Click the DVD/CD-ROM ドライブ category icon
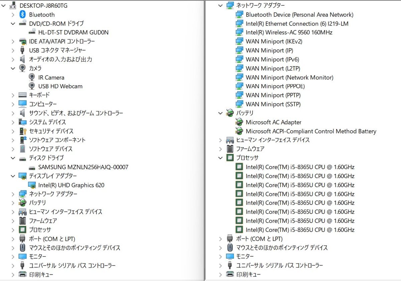Screen dimensions: 401x281 tap(22, 23)
